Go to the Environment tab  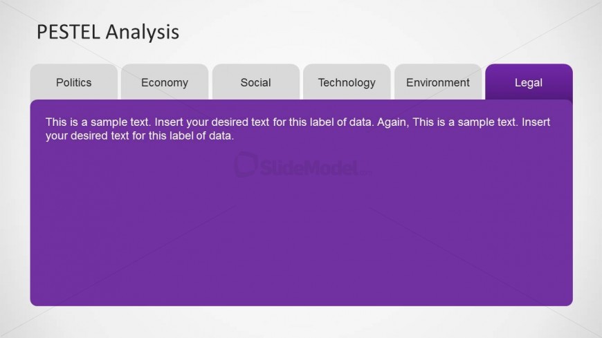[437, 82]
